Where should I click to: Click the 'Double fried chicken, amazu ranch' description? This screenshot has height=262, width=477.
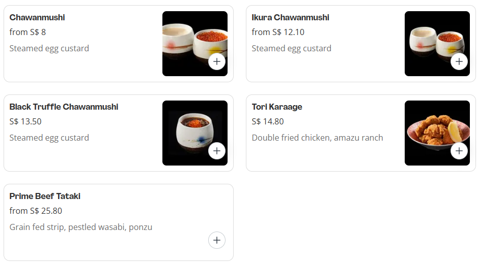point(317,138)
